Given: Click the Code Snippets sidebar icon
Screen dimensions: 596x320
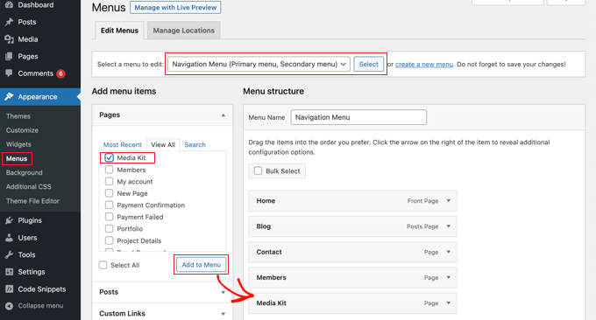Looking at the screenshot, I should coord(9,289).
